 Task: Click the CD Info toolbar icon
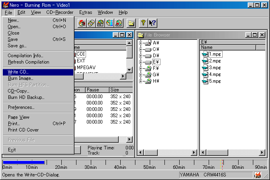click(x=110, y=23)
